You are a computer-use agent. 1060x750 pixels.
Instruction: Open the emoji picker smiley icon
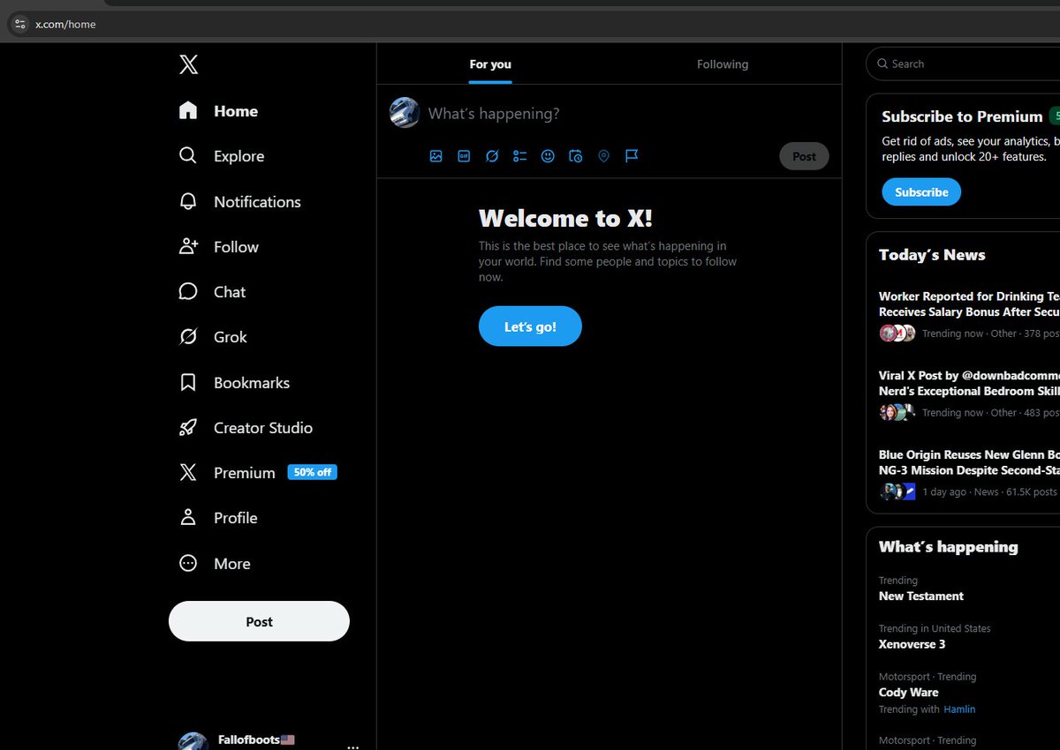pos(548,156)
